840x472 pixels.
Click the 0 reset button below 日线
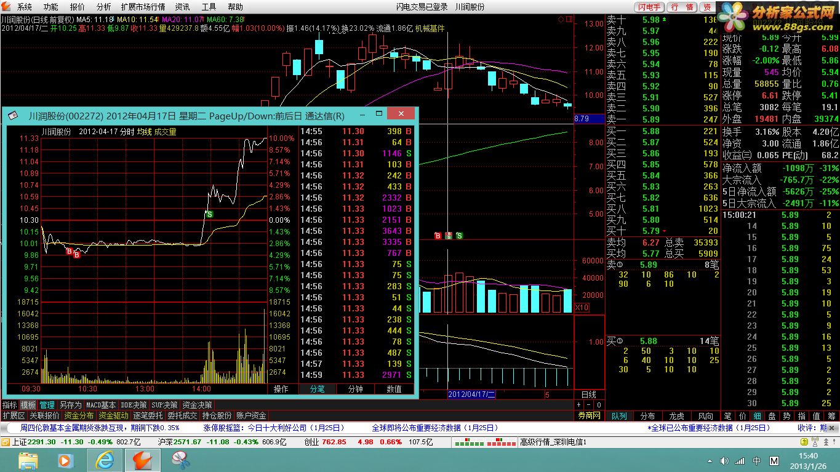(x=599, y=405)
